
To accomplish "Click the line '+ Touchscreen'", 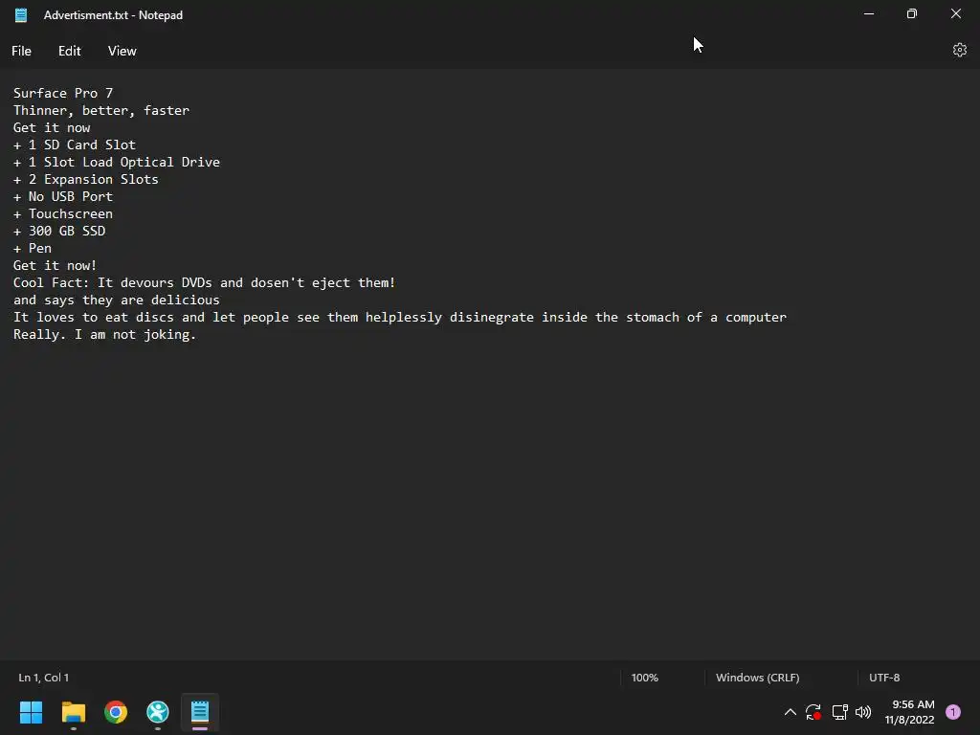I will 63,213.
